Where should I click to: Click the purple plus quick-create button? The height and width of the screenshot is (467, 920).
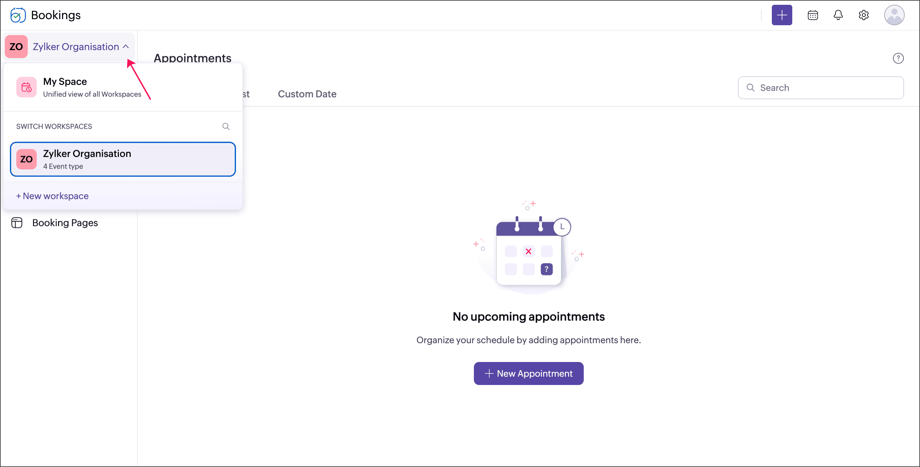(x=781, y=15)
